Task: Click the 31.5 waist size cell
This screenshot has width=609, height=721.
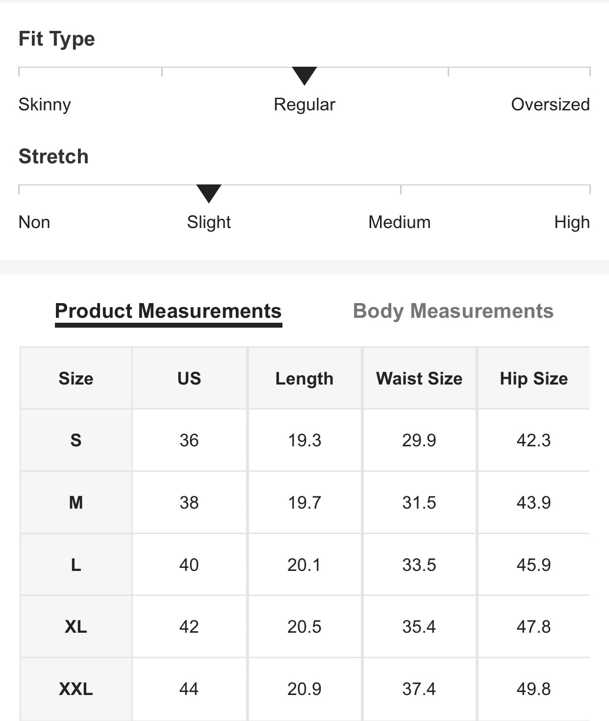Action: pyautogui.click(x=419, y=503)
